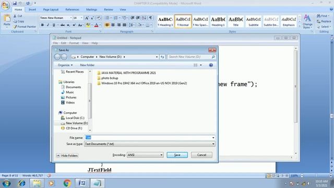Open File Explorer from taskbar
Screen dimensions: 334x188
[x=37, y=183]
